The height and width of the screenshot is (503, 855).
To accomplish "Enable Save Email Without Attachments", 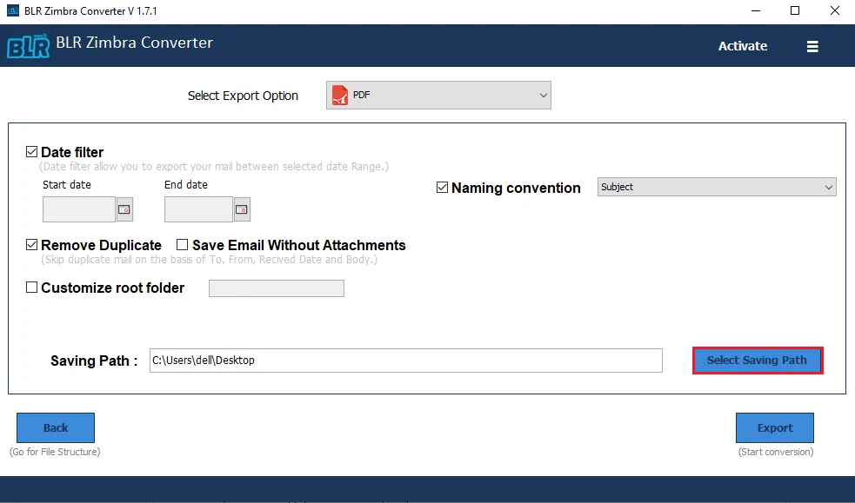I will tap(183, 245).
